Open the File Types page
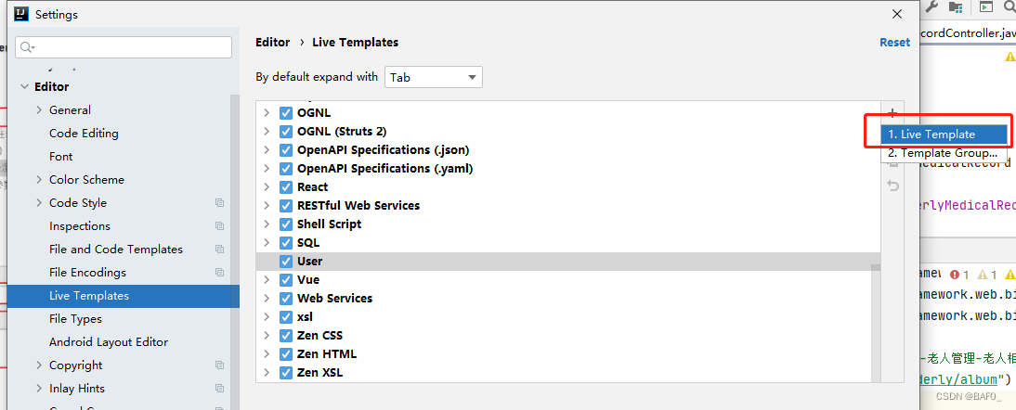 click(75, 319)
